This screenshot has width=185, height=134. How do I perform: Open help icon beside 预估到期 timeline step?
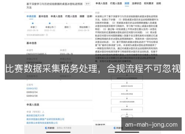tap(89, 27)
